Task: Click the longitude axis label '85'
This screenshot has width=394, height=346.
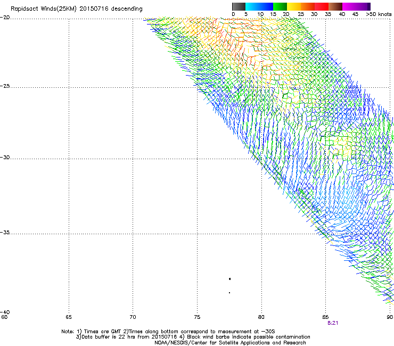Action: (x=325, y=317)
